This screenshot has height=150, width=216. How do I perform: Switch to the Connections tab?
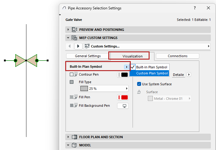(x=177, y=56)
